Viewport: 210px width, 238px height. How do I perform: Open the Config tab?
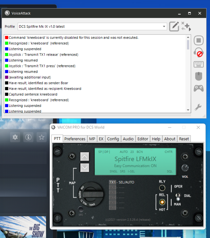113,139
